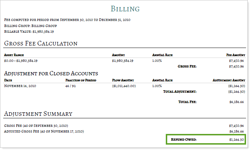Select the Adjustment for Closed Accounts heading
Image resolution: width=251 pixels, height=151 pixels.
coord(51,74)
